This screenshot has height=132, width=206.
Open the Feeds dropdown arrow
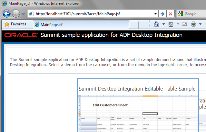coord(178,24)
